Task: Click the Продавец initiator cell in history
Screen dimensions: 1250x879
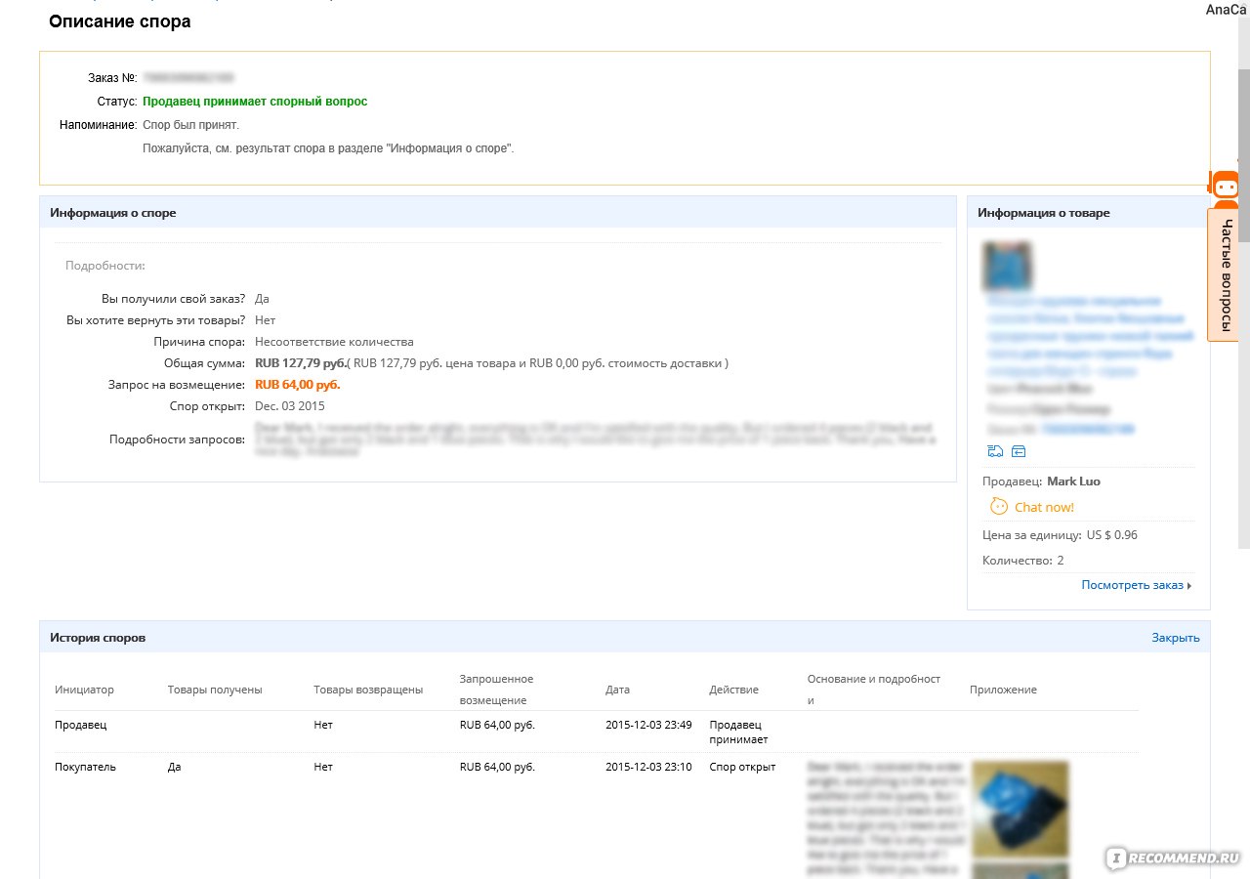Action: pos(80,725)
